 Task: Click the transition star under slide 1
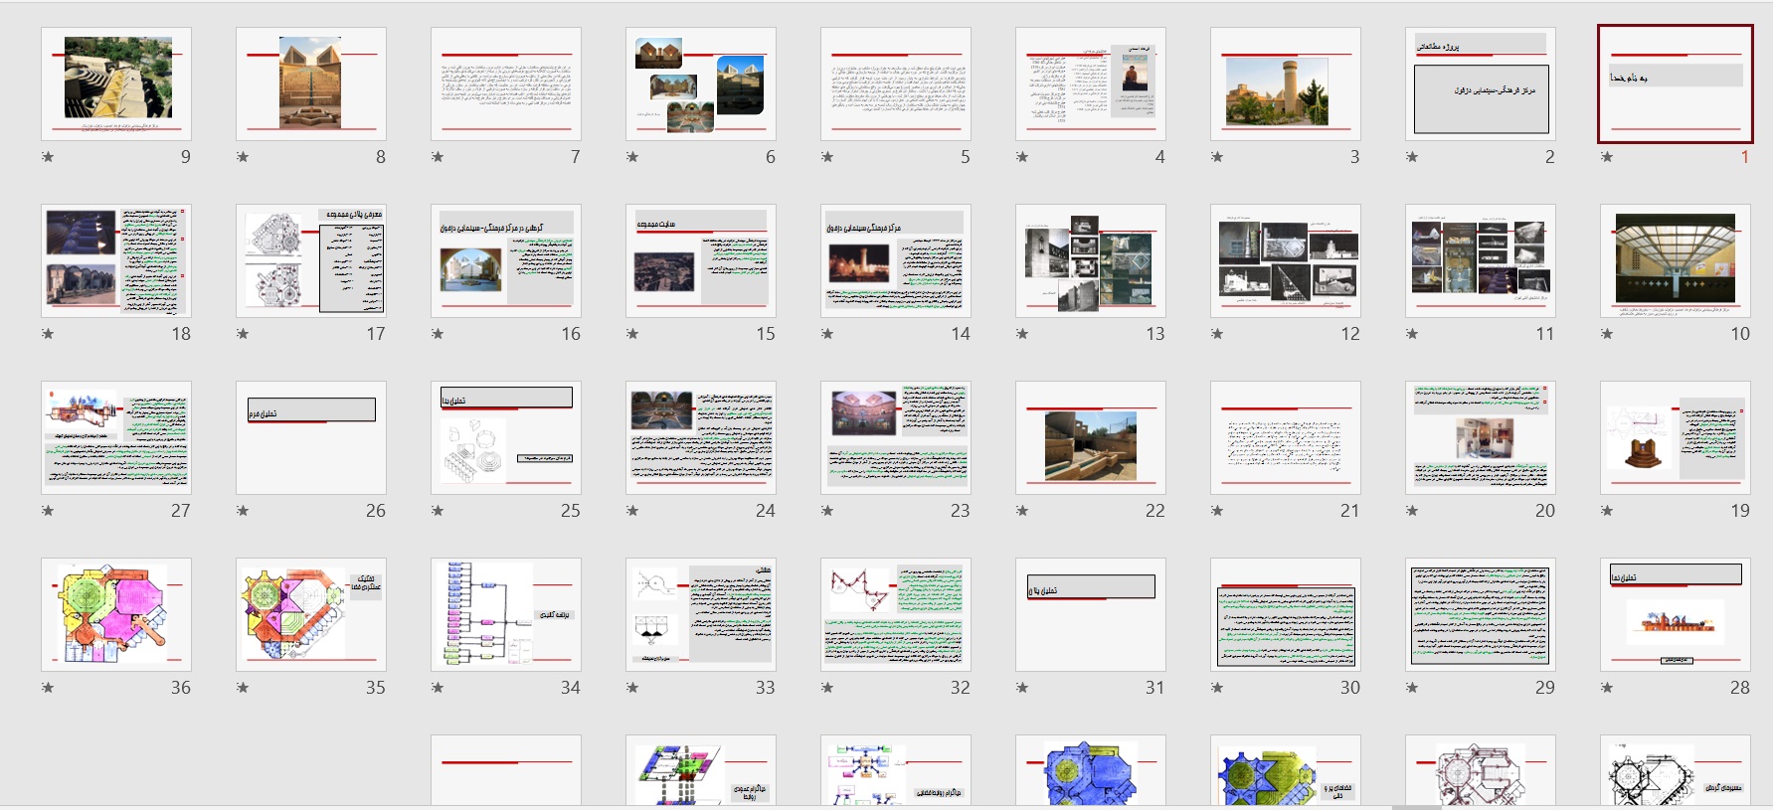[x=1607, y=157]
